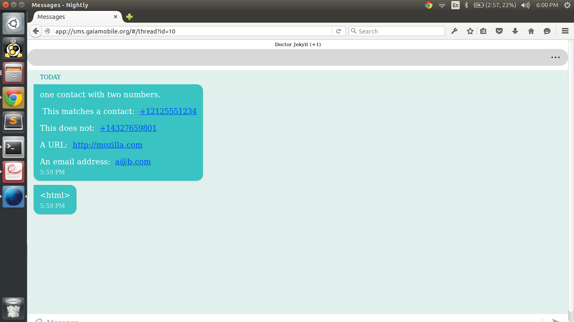Launch the penguin app in dock
This screenshot has height=322, width=574.
tap(13, 48)
